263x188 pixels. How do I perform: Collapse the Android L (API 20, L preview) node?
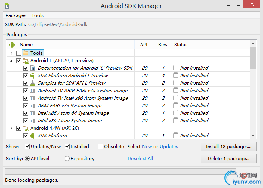click(11, 61)
